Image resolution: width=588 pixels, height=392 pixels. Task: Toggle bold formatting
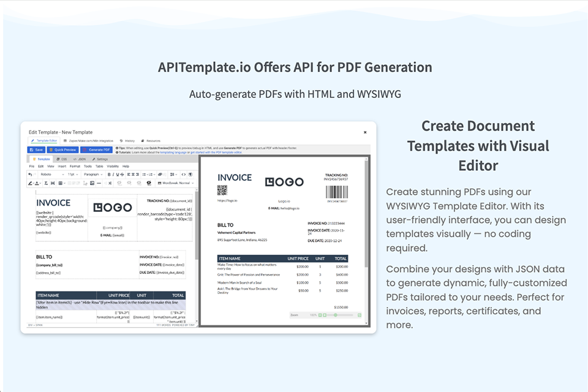tap(109, 175)
